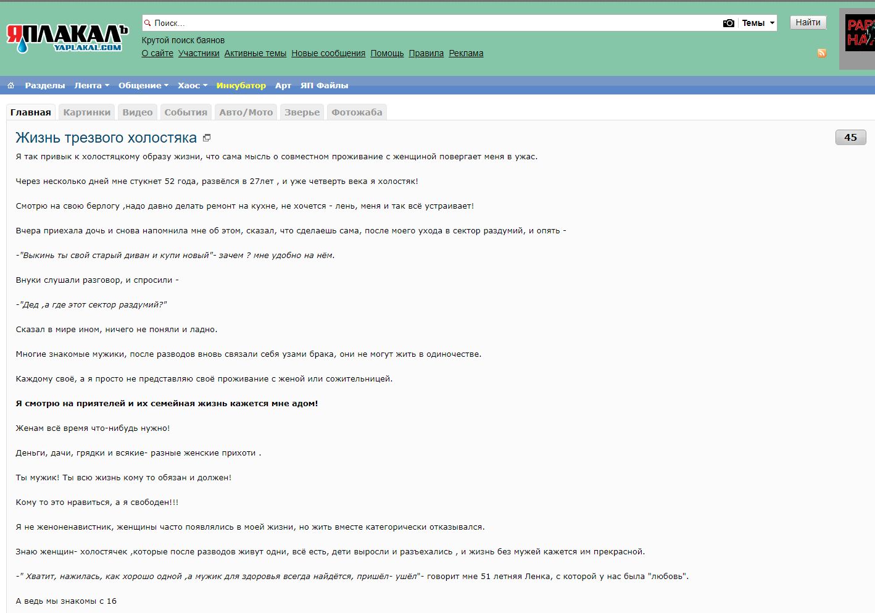Click the banner ad thumbnail
The height and width of the screenshot is (613, 875).
click(860, 33)
